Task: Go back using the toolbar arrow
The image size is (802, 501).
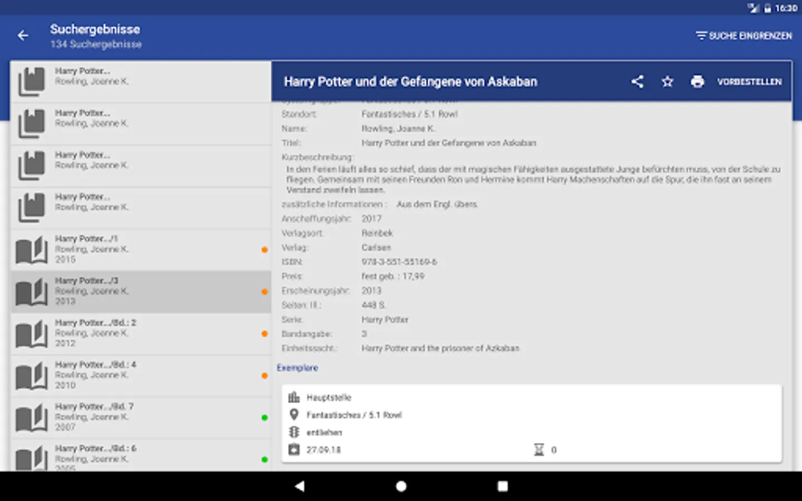Action: 23,36
